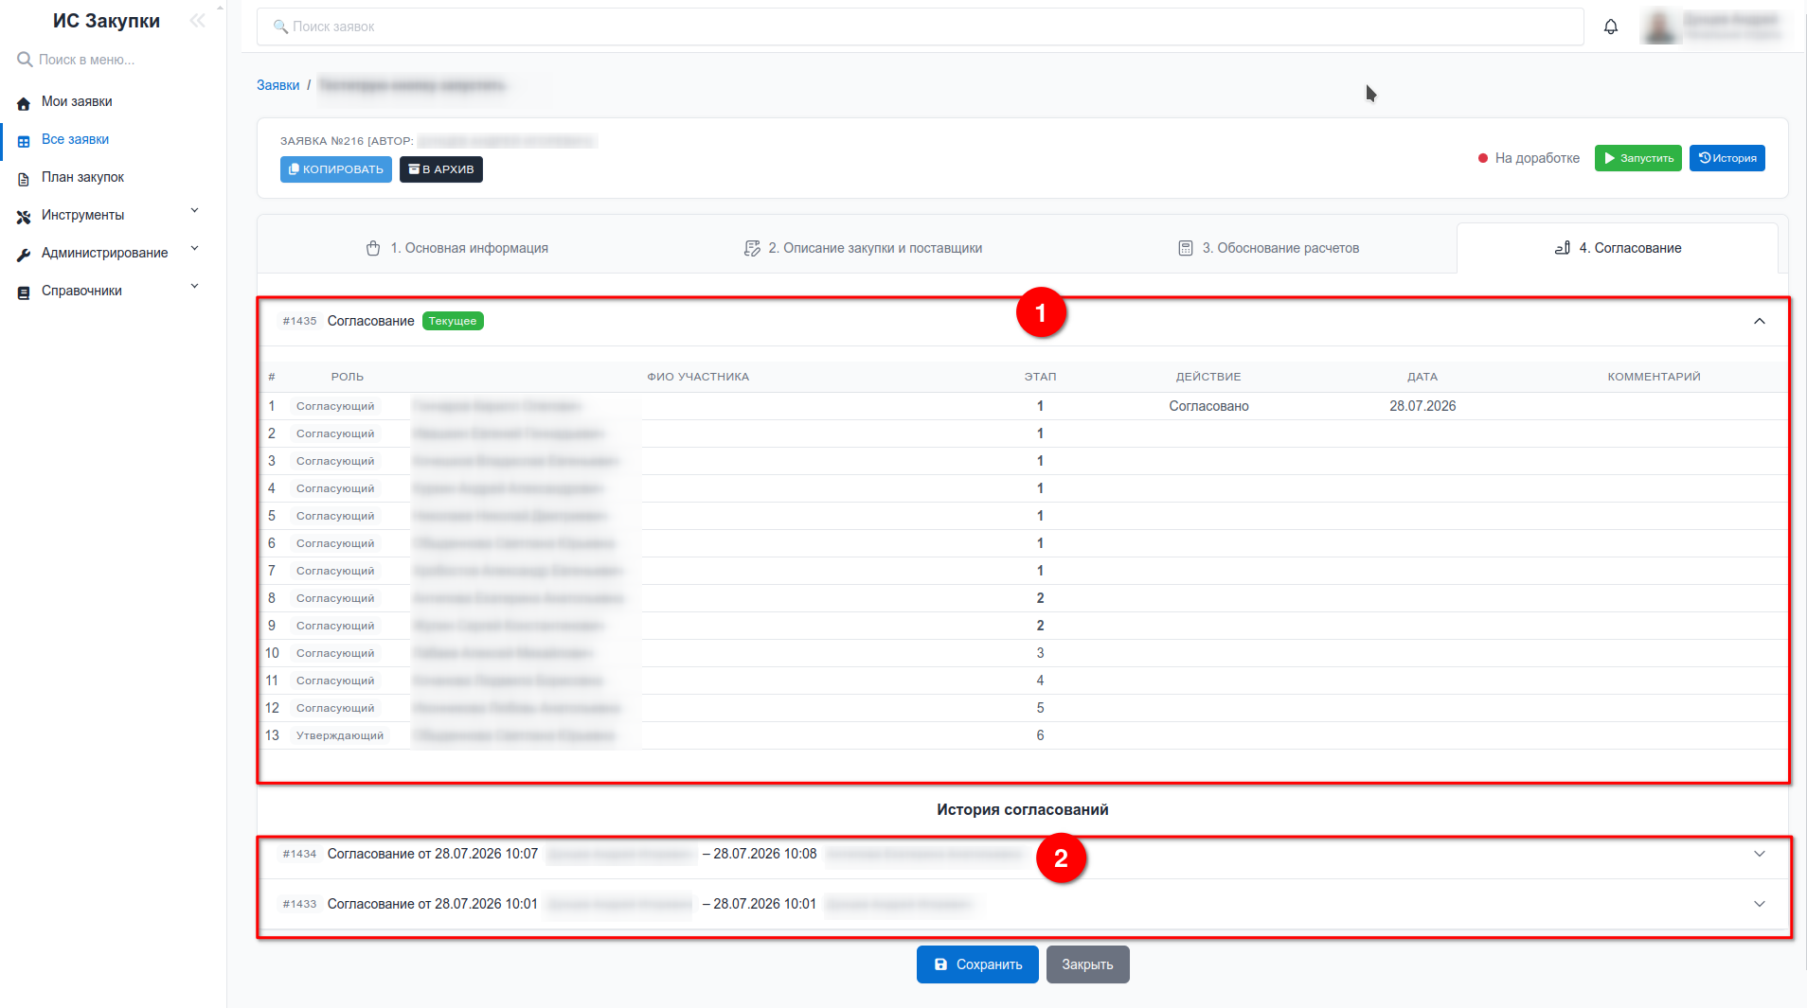The height and width of the screenshot is (1008, 1807).
Task: Expand the Администрирование menu chevron
Action: pos(195,249)
